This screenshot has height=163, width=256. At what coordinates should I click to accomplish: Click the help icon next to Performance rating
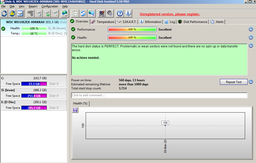coord(251,30)
